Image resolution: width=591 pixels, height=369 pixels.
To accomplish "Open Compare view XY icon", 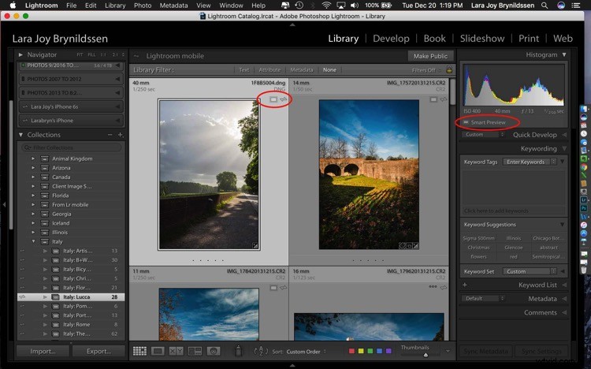I will pos(176,352).
